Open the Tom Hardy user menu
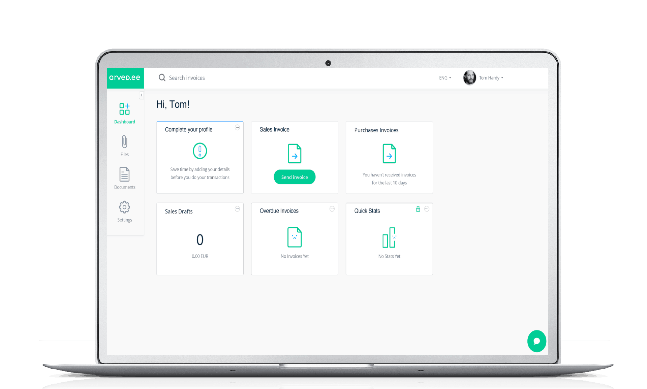The height and width of the screenshot is (389, 647). coord(491,78)
